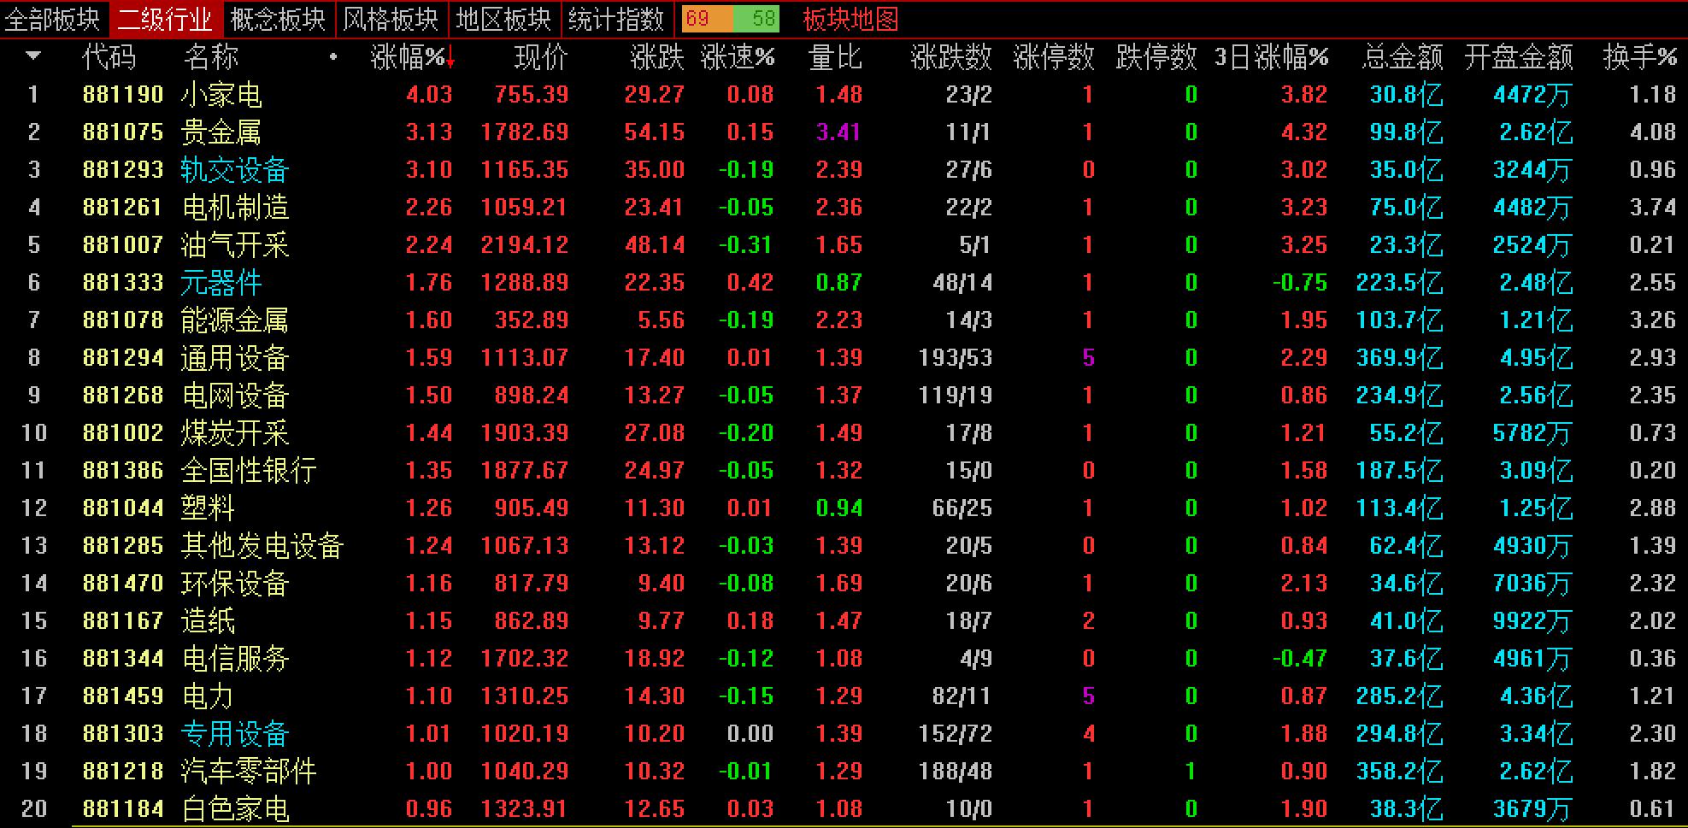This screenshot has width=1688, height=828.
Task: Sort by the 涨停数 column header
Action: point(1054,57)
